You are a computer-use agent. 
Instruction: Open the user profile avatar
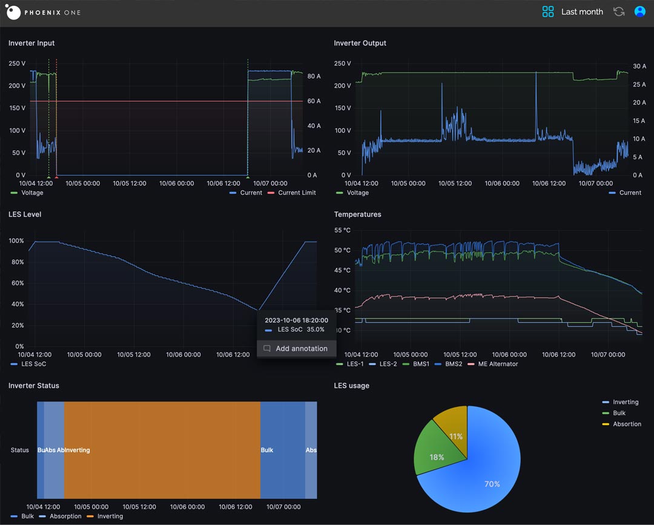click(x=639, y=12)
